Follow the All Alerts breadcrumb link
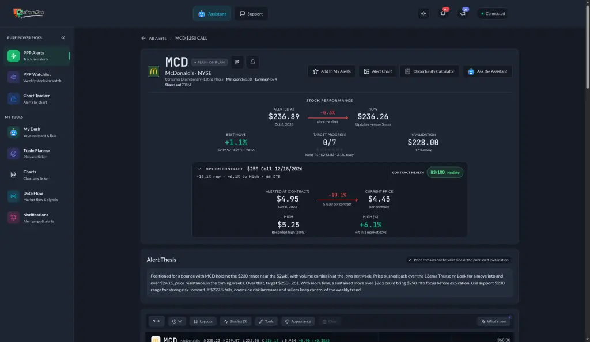Image resolution: width=590 pixels, height=342 pixels. [157, 39]
